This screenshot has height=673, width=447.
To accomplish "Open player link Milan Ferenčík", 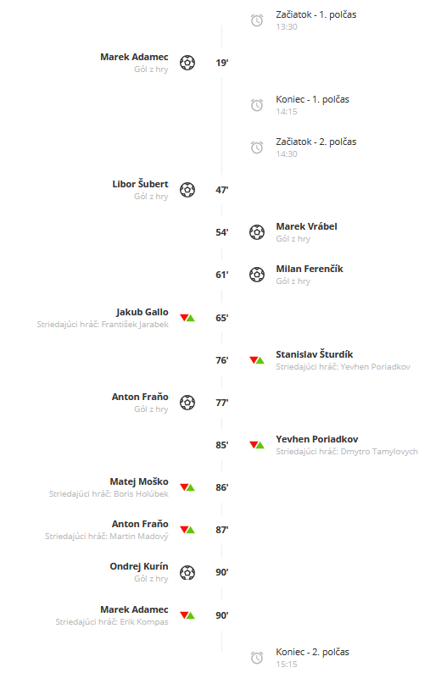I will click(x=310, y=269).
